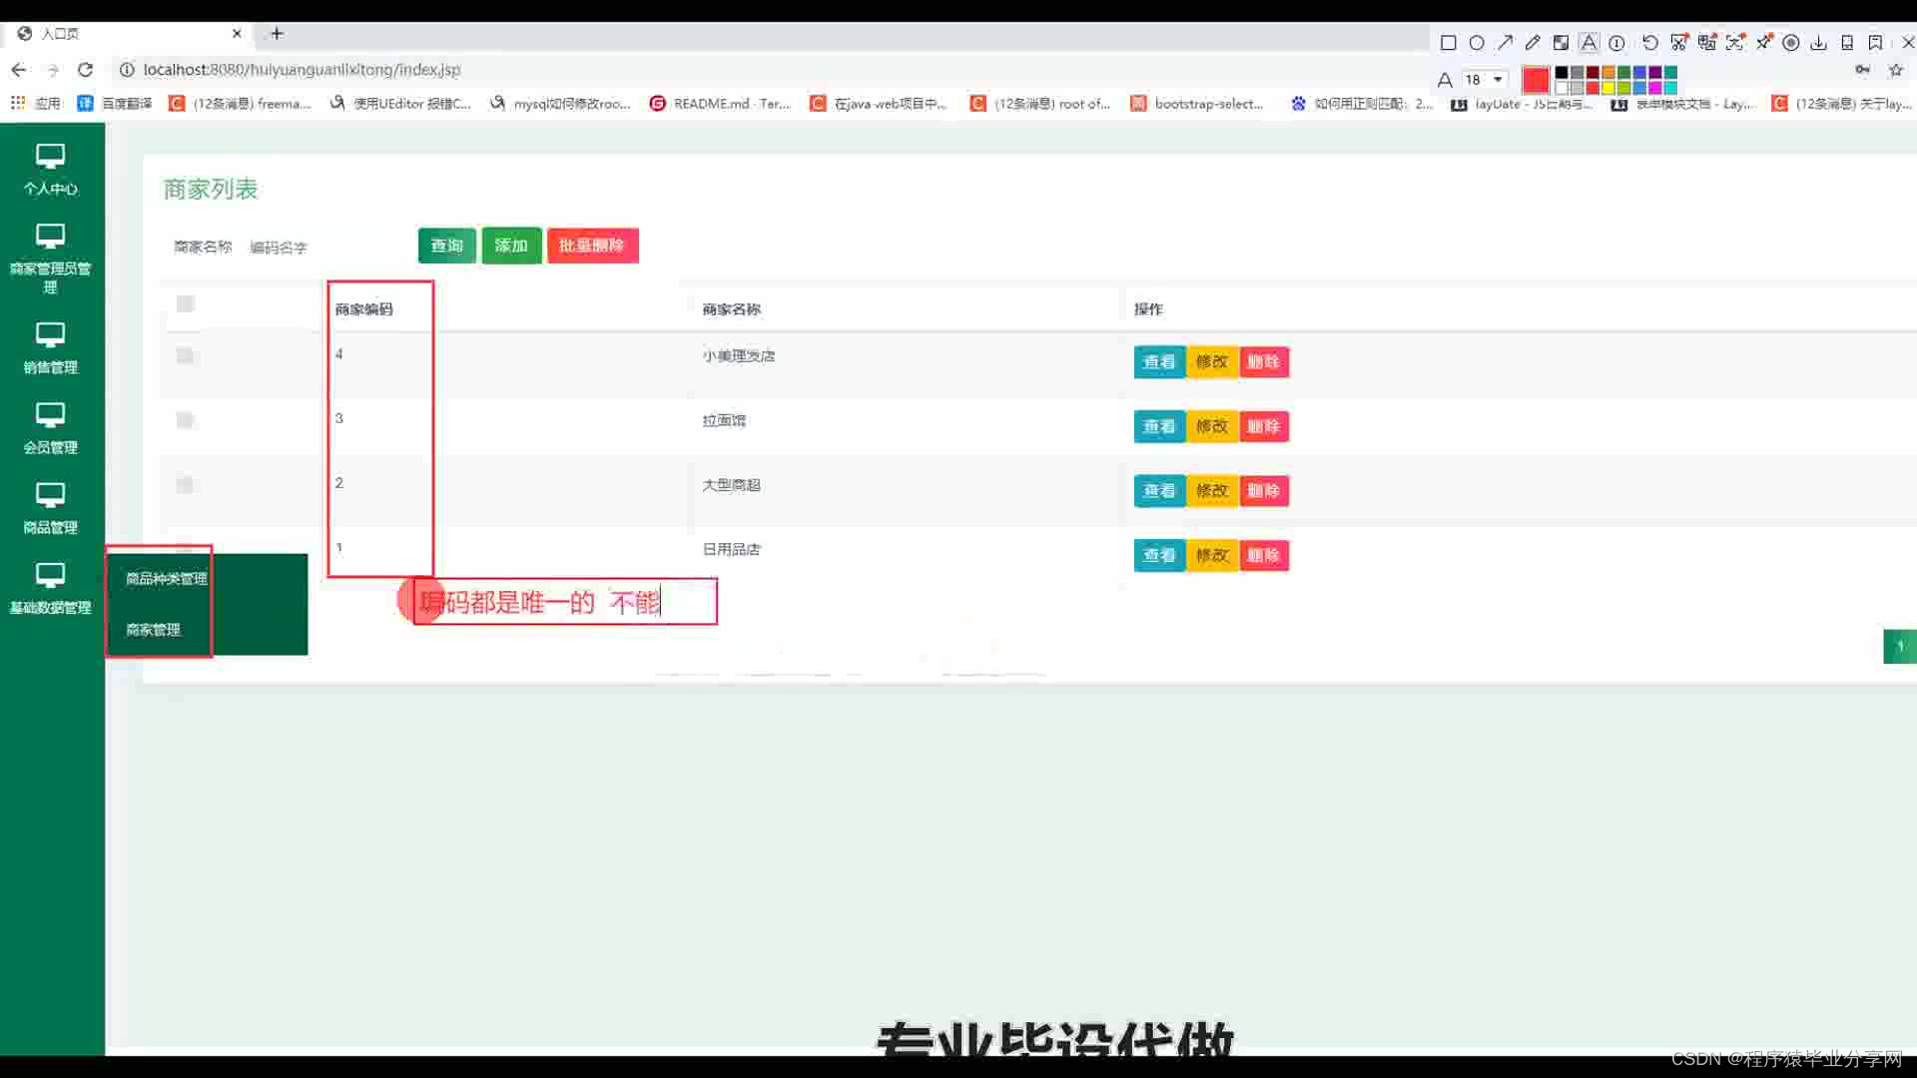This screenshot has width=1917, height=1078.
Task: Click the 商家名称 search input field
Action: pos(319,248)
